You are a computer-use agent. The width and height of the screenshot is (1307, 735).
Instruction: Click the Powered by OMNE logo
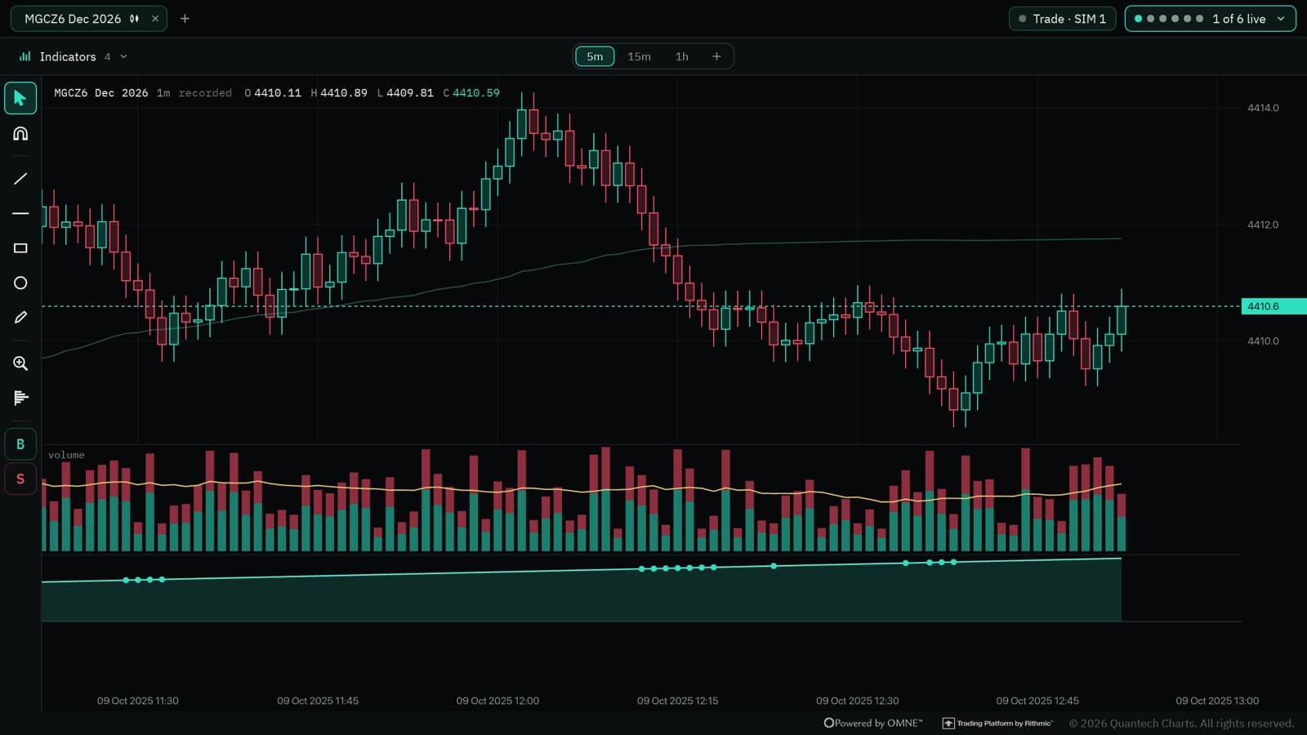[x=873, y=724]
